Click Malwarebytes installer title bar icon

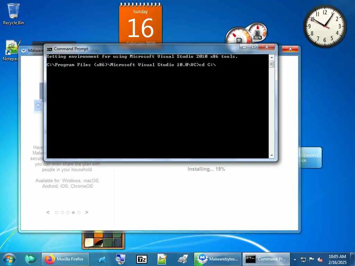coord(24,50)
